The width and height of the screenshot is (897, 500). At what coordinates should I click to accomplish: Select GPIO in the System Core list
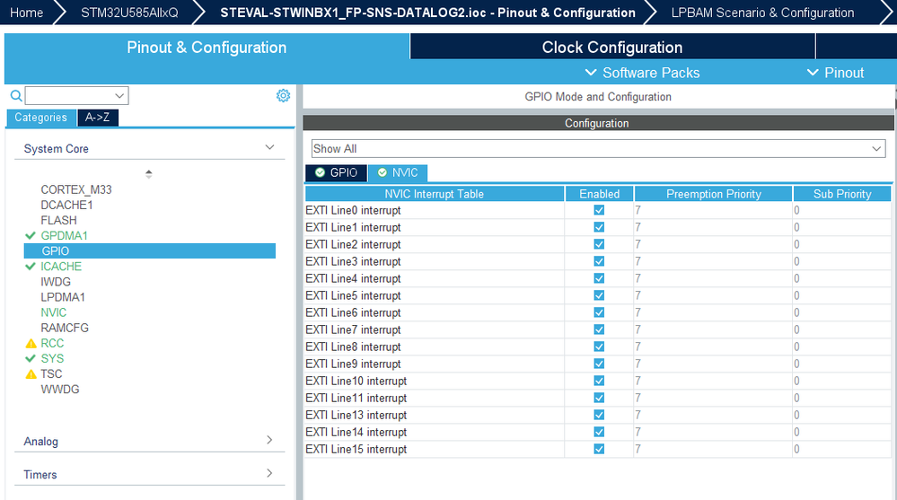click(149, 250)
